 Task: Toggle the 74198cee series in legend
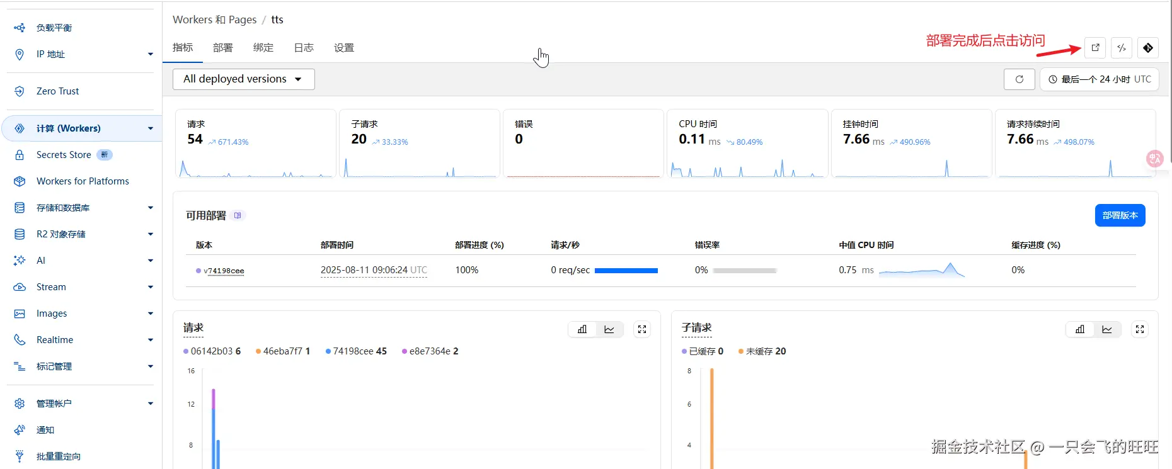coord(356,351)
